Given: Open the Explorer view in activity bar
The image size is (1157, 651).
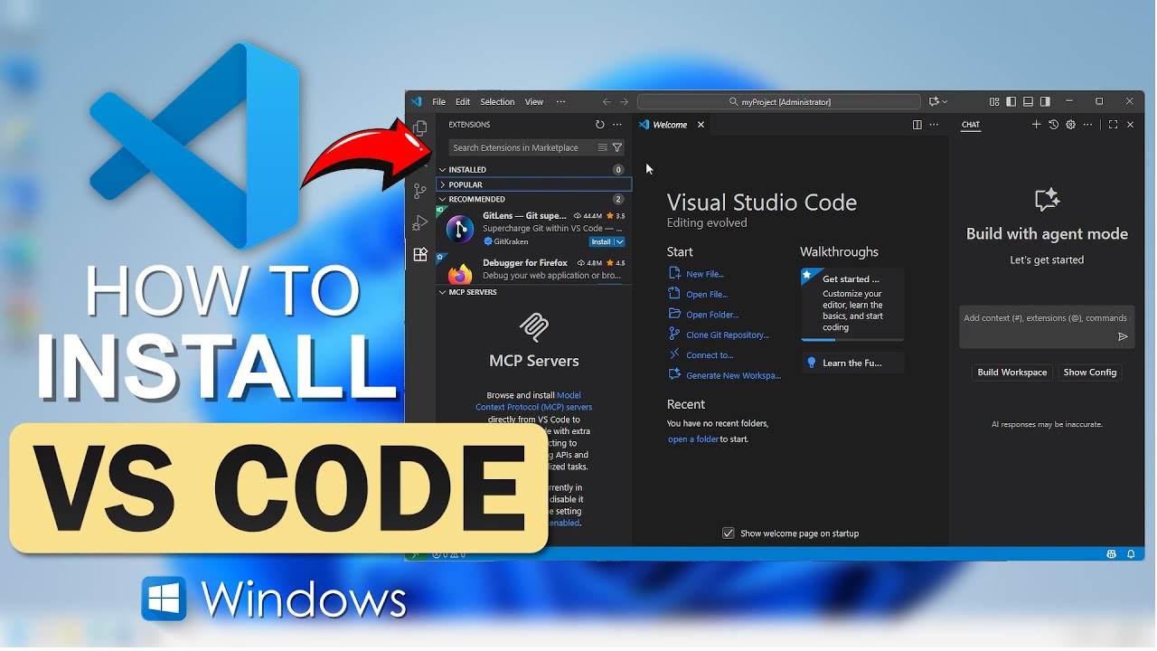Looking at the screenshot, I should [x=420, y=128].
